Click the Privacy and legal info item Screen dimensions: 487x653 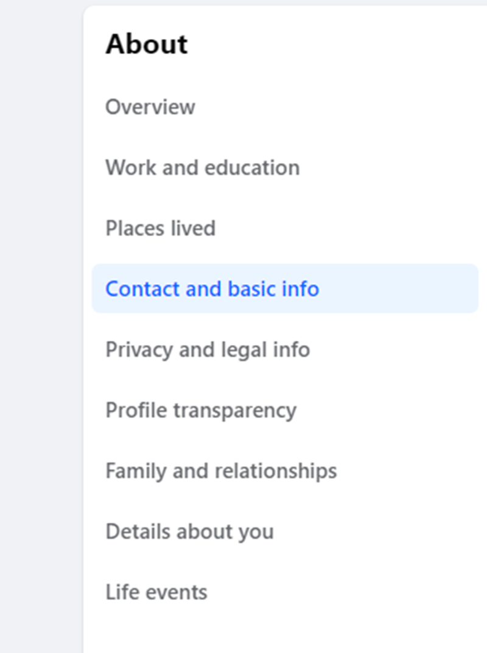click(x=208, y=350)
